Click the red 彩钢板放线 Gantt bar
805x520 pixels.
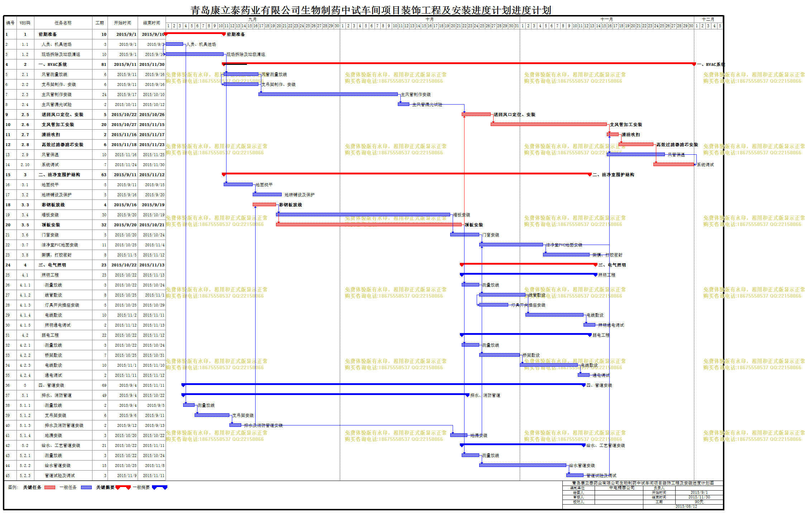click(x=264, y=204)
